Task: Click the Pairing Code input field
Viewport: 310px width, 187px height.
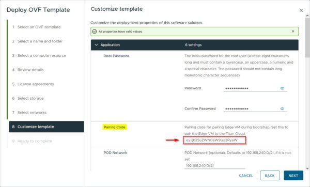Action: (214, 140)
